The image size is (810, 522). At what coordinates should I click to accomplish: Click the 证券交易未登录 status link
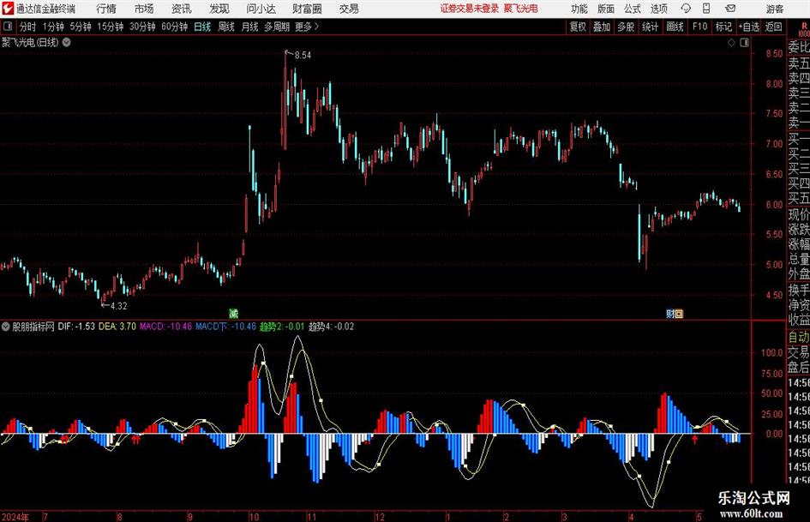point(470,9)
